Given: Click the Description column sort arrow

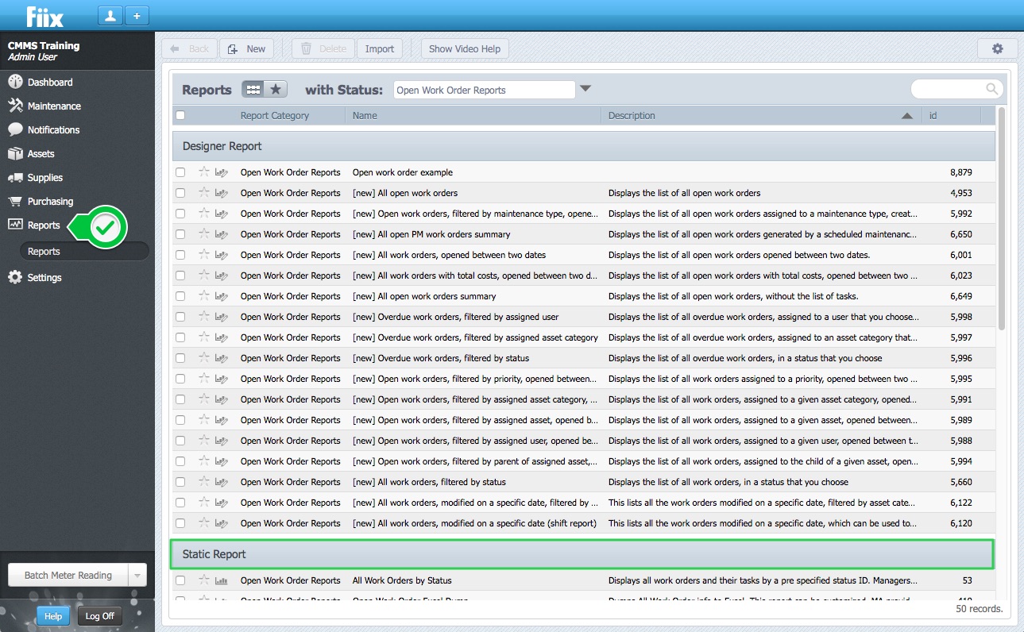Looking at the screenshot, I should (906, 116).
